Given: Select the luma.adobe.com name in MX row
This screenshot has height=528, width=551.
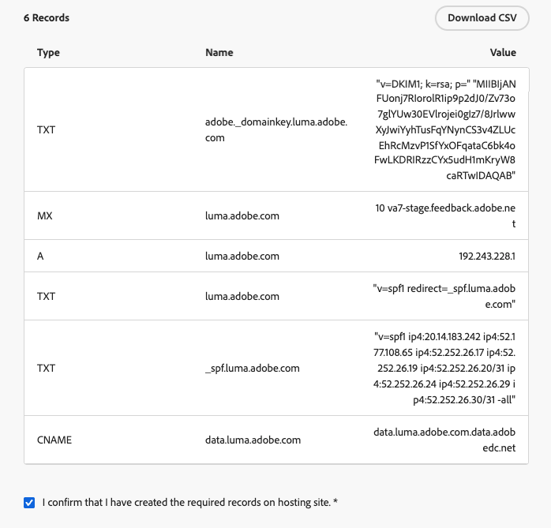Looking at the screenshot, I should coord(242,215).
